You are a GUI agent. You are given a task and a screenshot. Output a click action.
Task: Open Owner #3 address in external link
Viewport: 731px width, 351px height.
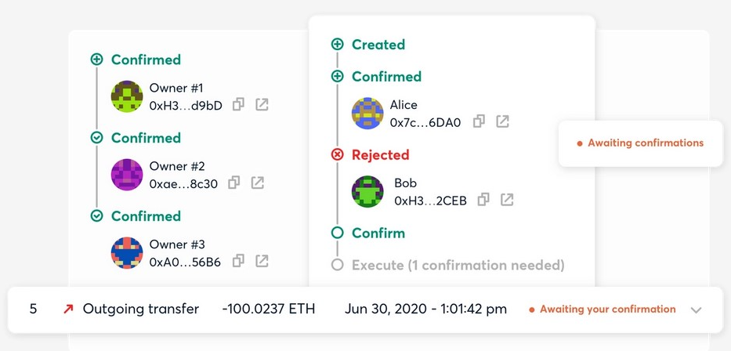(262, 261)
